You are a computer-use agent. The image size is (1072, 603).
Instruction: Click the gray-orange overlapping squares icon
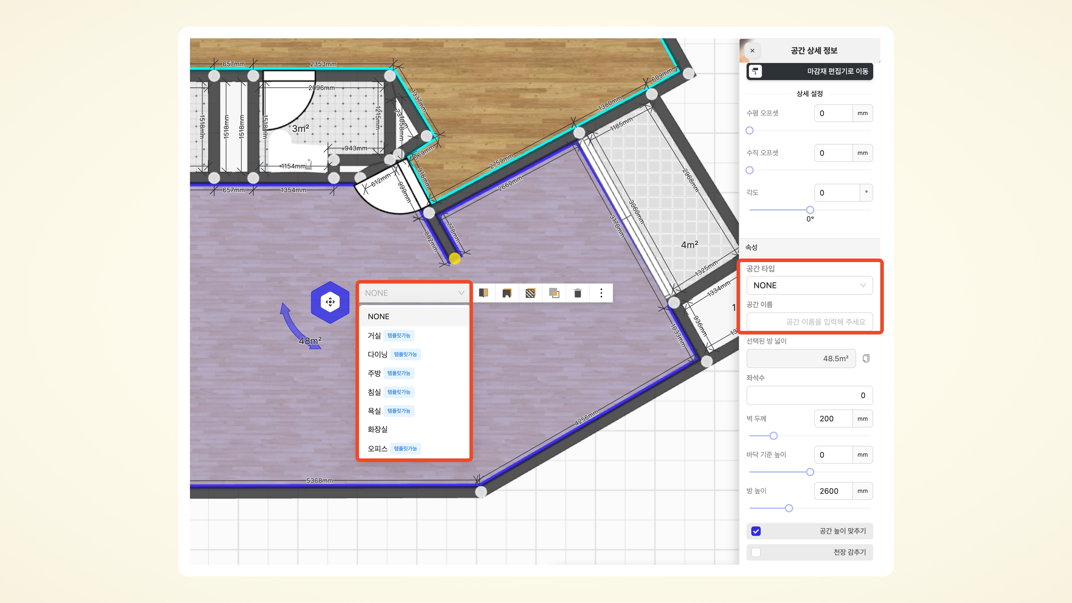tap(554, 293)
